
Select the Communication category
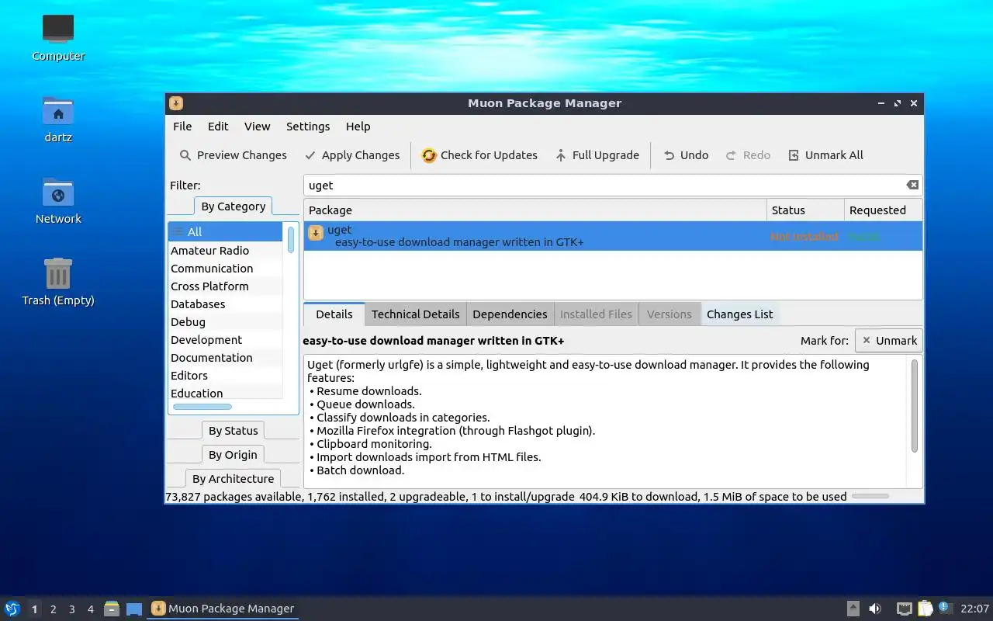225,269
